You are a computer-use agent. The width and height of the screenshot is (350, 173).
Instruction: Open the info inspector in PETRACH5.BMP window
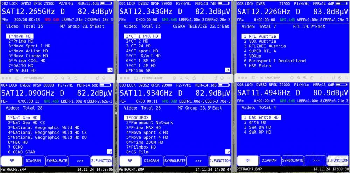point(56,78)
